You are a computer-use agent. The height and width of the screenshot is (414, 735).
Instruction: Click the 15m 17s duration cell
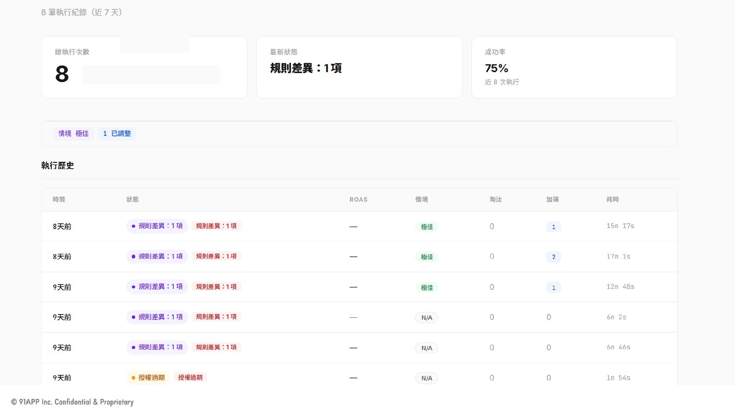coord(620,226)
